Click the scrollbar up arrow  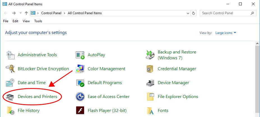click(x=257, y=43)
